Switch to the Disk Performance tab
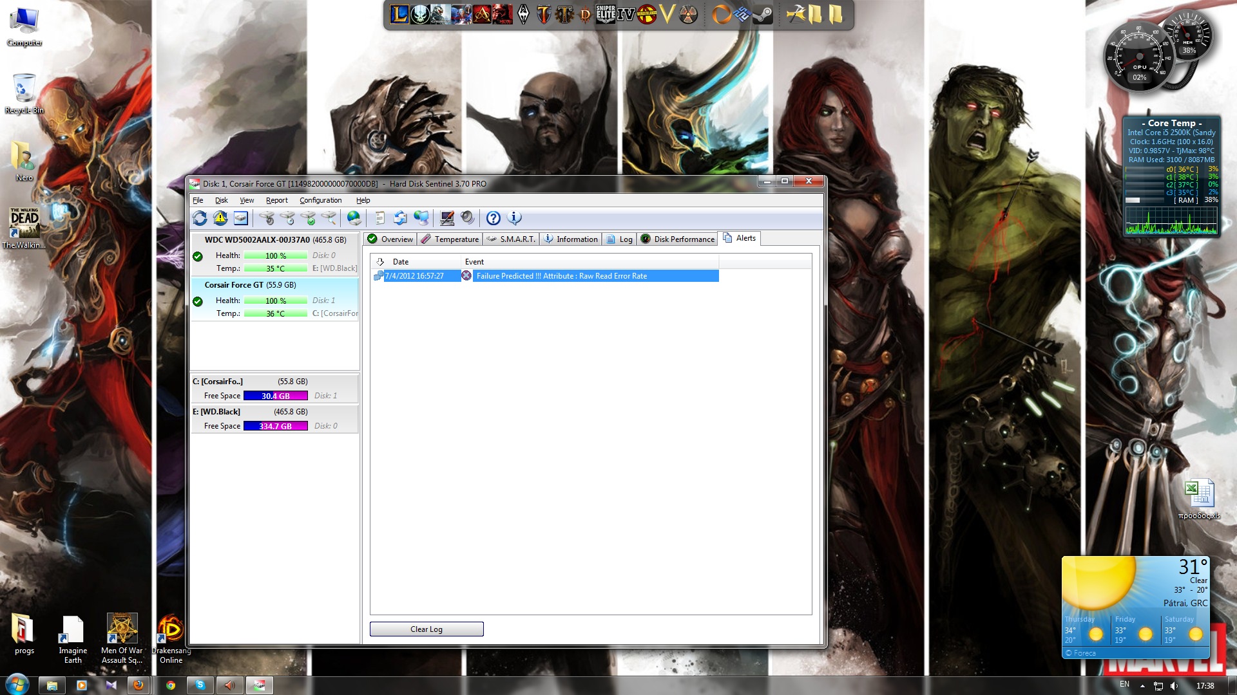1237x695 pixels. point(678,239)
